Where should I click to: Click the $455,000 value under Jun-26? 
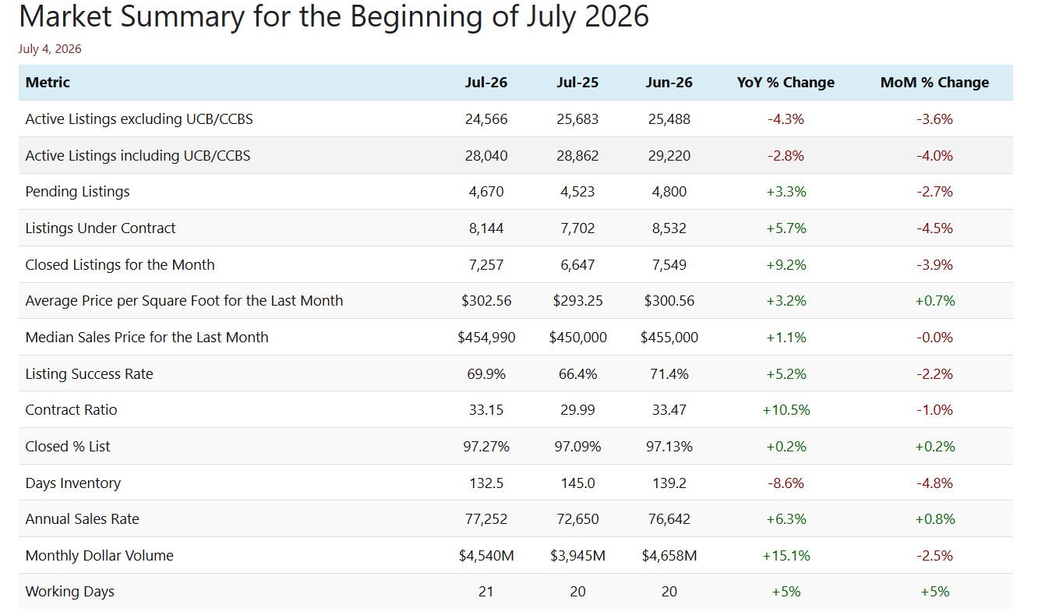669,338
